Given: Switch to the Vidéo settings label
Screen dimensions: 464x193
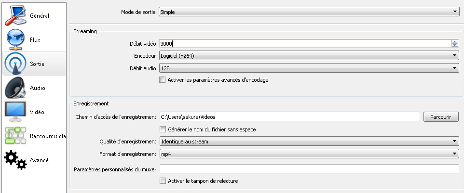Looking at the screenshot, I should (37, 112).
